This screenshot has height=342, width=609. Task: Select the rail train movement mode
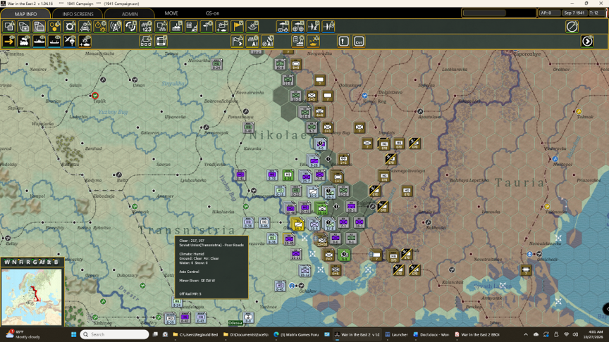(x=24, y=41)
